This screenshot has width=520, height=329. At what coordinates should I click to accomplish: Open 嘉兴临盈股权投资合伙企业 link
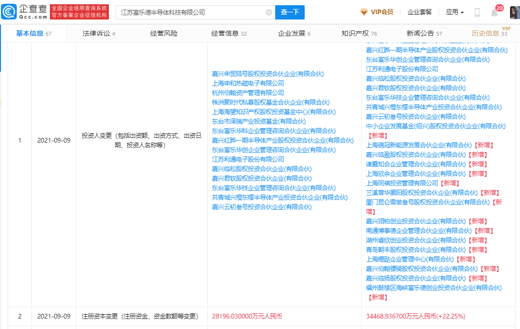pos(415,155)
